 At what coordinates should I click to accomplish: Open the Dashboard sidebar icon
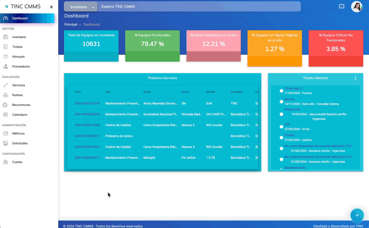point(6,18)
